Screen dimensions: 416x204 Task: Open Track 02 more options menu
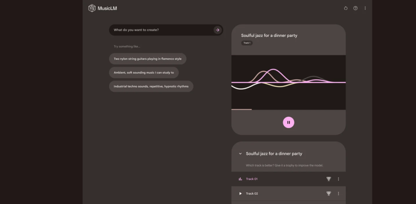(338, 193)
